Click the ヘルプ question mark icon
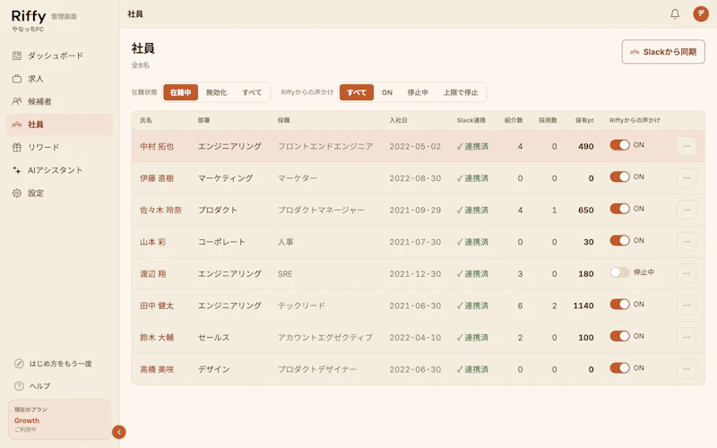Image resolution: width=717 pixels, height=448 pixels. (x=19, y=386)
